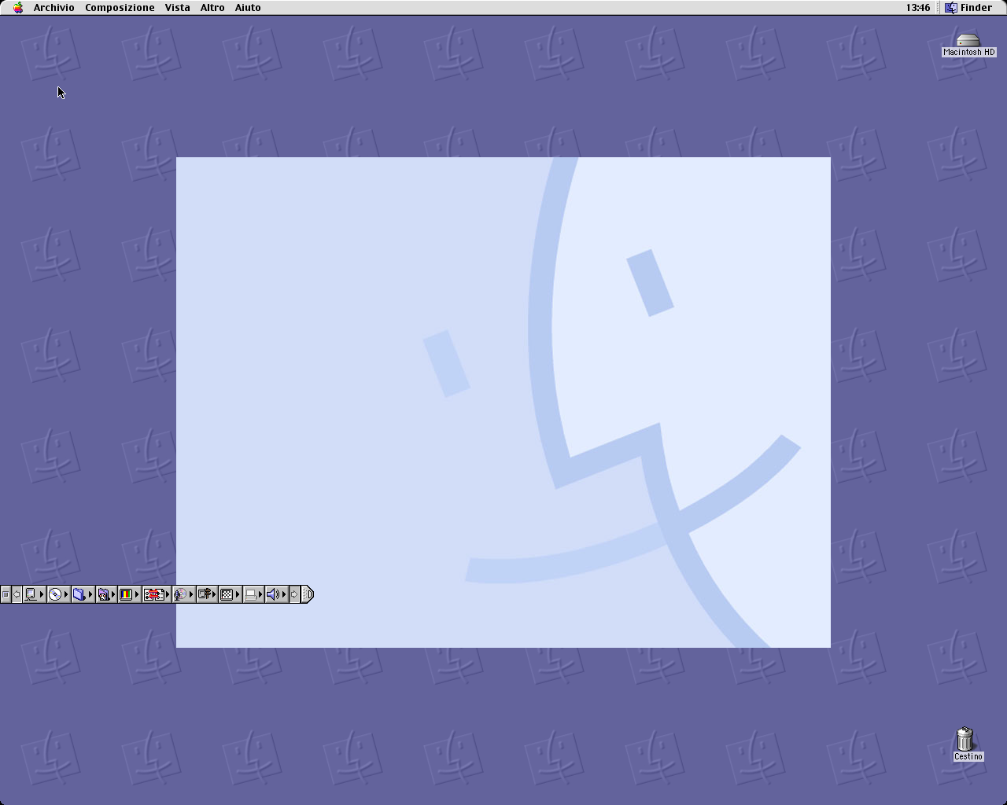Image resolution: width=1007 pixels, height=805 pixels.
Task: Open the red-arrows switching module
Action: [157, 594]
